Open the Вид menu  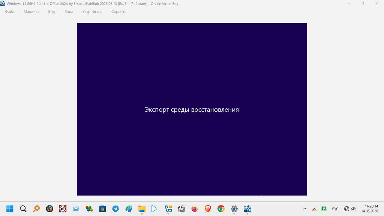[x=51, y=12]
